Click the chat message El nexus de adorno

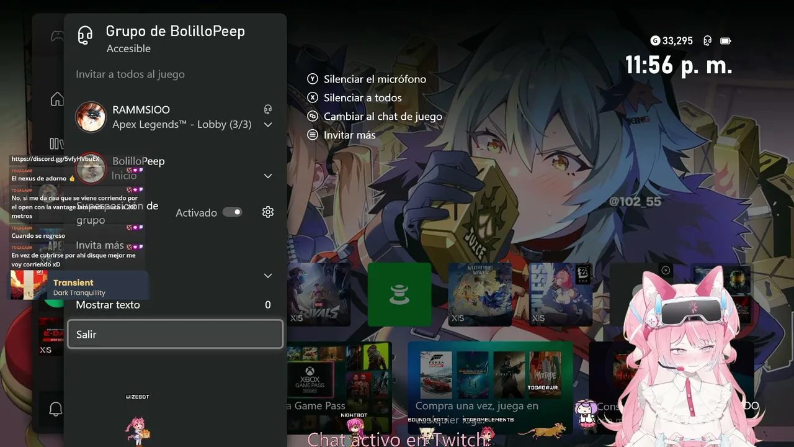(43, 178)
